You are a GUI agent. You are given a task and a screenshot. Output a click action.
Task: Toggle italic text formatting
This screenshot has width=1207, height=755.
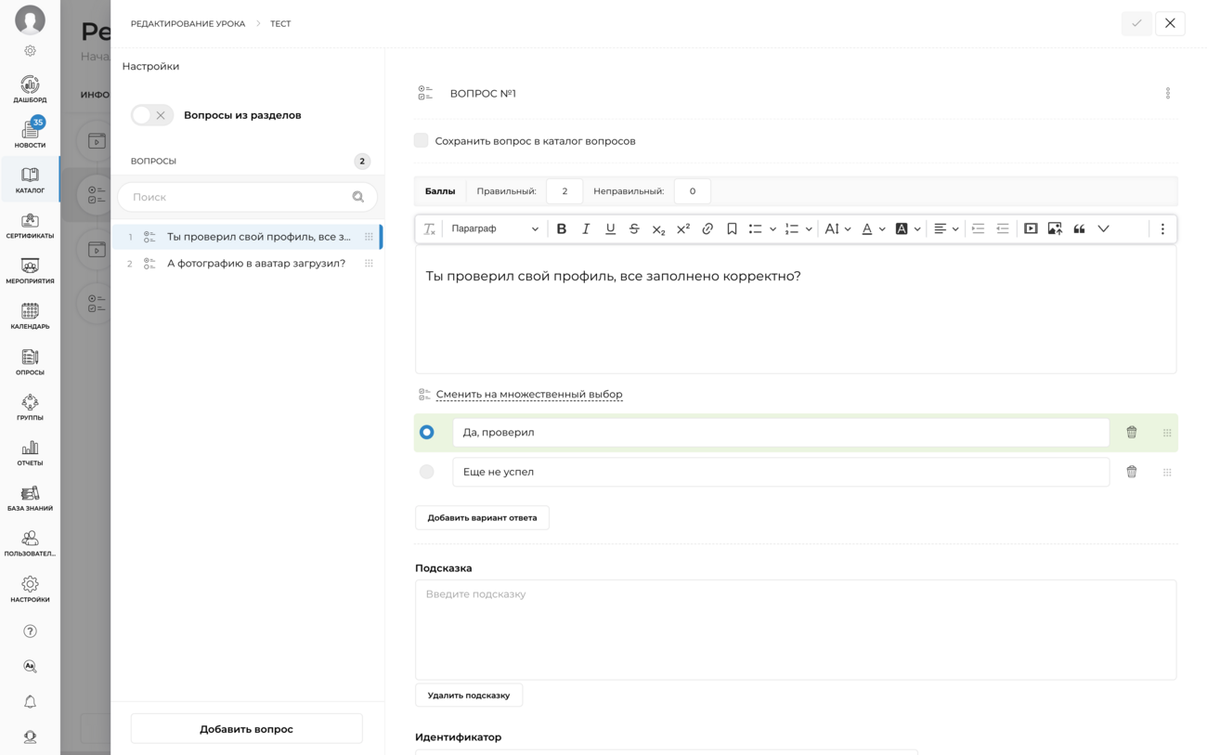(586, 228)
